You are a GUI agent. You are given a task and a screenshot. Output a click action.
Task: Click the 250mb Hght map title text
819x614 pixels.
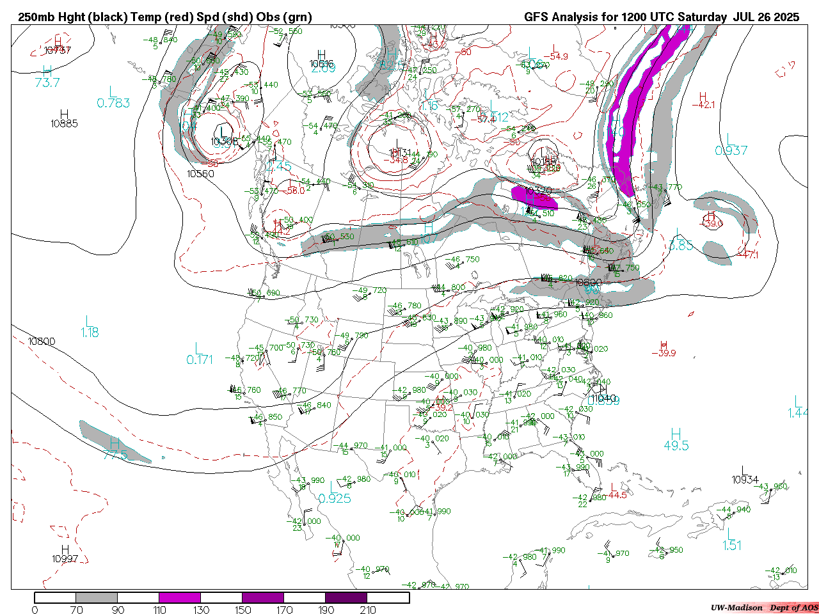(165, 17)
